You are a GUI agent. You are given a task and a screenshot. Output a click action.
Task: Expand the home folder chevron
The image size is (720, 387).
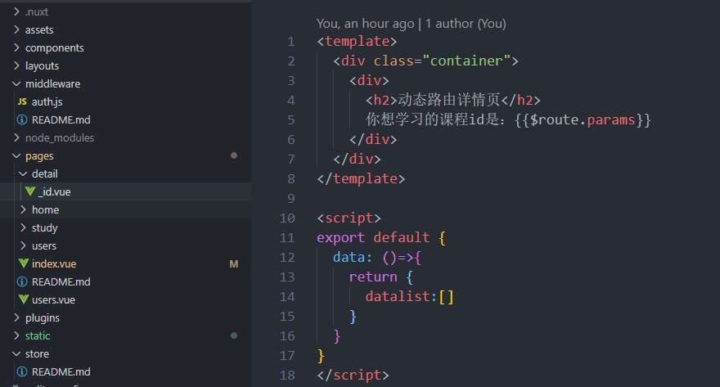[x=23, y=209]
